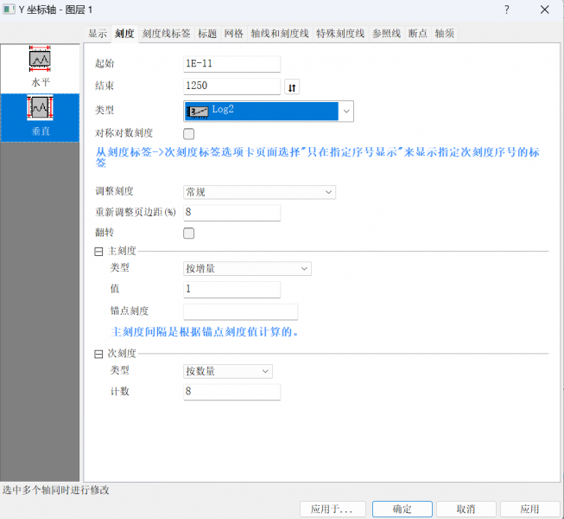The width and height of the screenshot is (564, 519).
Task: Click the 确定 button
Action: coord(402,509)
